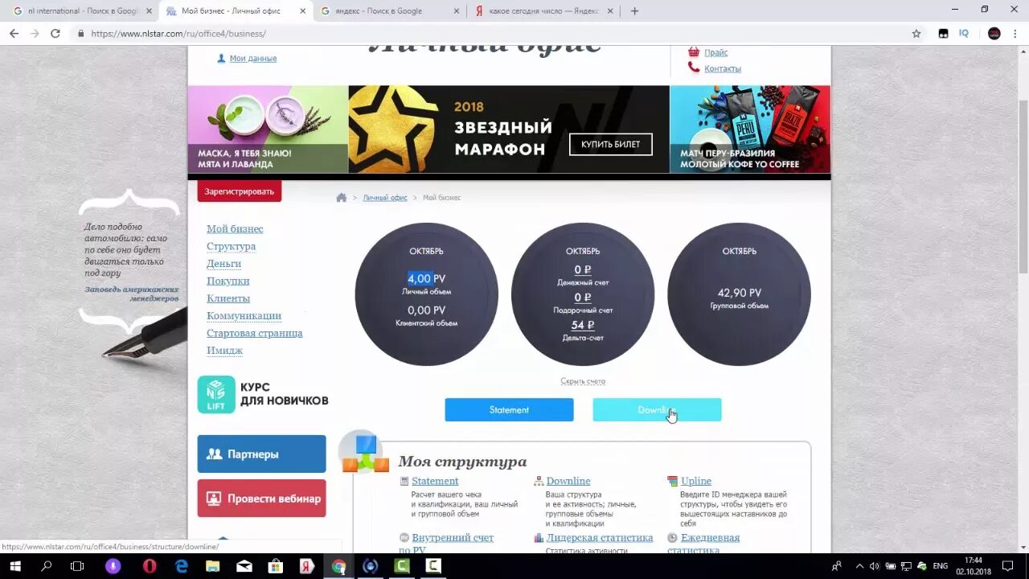The height and width of the screenshot is (579, 1029).
Task: Click the '4,00 PV' personal volume value
Action: point(426,279)
